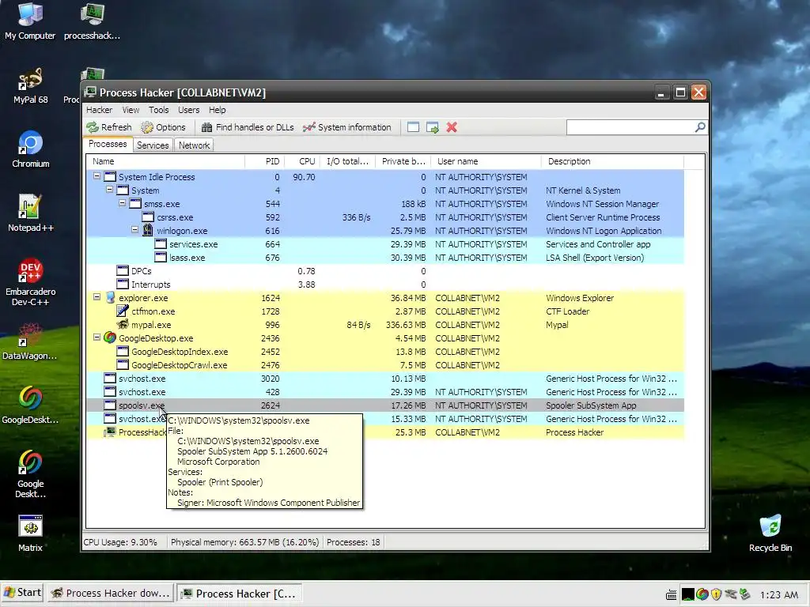The height and width of the screenshot is (607, 810).
Task: Sort by the CPU column header
Action: pyautogui.click(x=302, y=161)
